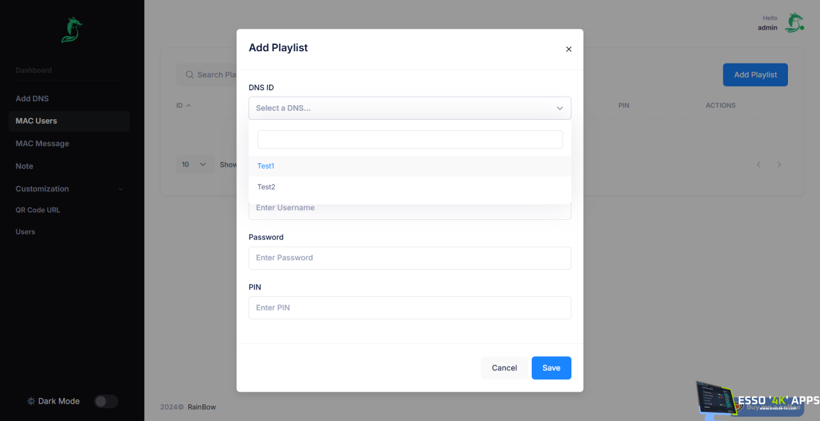This screenshot has width=820, height=421.
Task: Click the admin avatar icon
Action: [x=794, y=22]
